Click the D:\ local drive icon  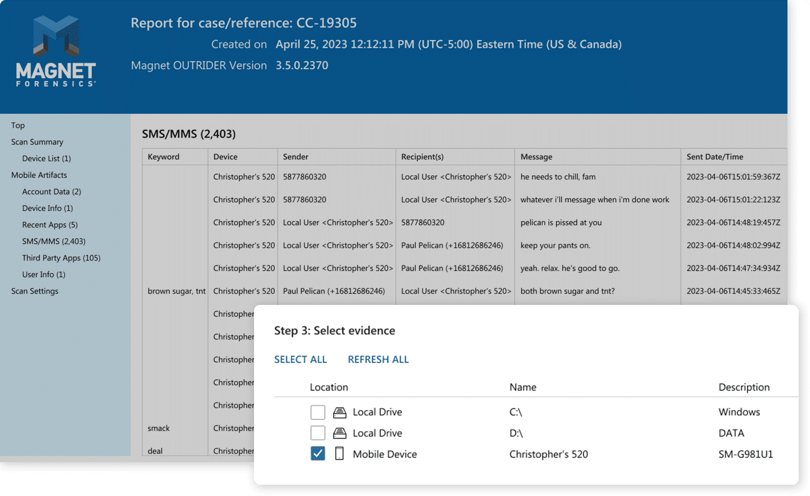click(x=339, y=433)
